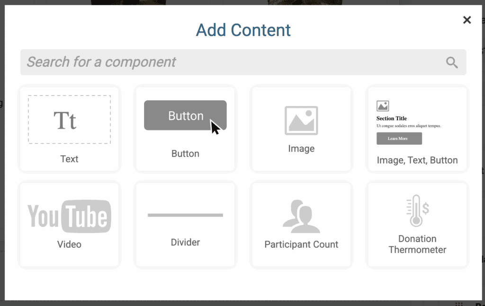Screen dimensions: 485x306
Task: Pick the Image label text
Action: (x=301, y=149)
